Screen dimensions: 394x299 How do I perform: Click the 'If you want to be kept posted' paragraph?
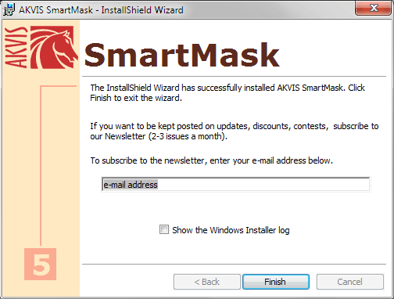(235, 131)
